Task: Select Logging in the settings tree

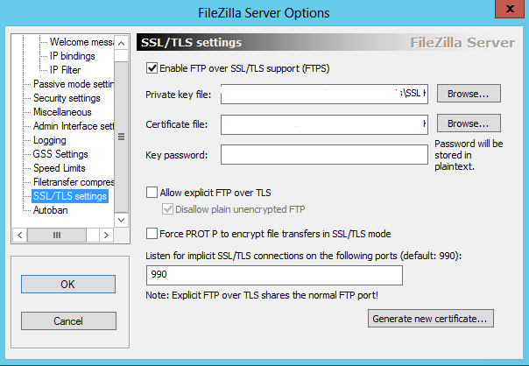Action: pos(50,140)
